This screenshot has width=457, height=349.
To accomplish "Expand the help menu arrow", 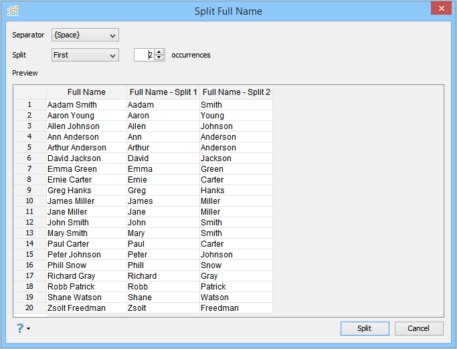I will 29,329.
